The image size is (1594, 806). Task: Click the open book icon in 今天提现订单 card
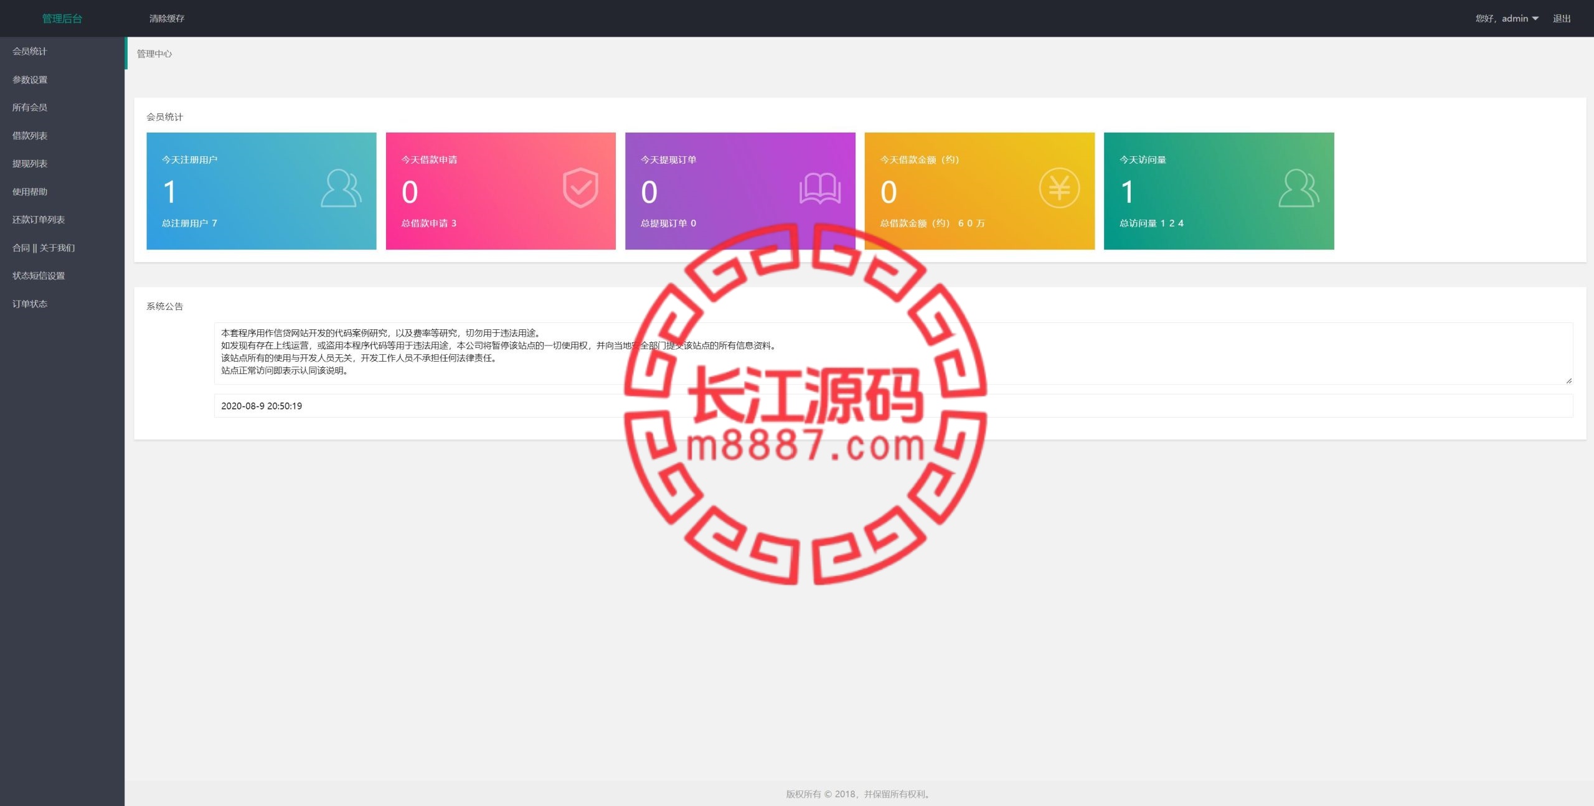click(x=820, y=189)
